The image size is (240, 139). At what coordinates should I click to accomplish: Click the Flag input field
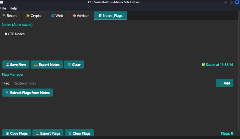tap(113, 83)
